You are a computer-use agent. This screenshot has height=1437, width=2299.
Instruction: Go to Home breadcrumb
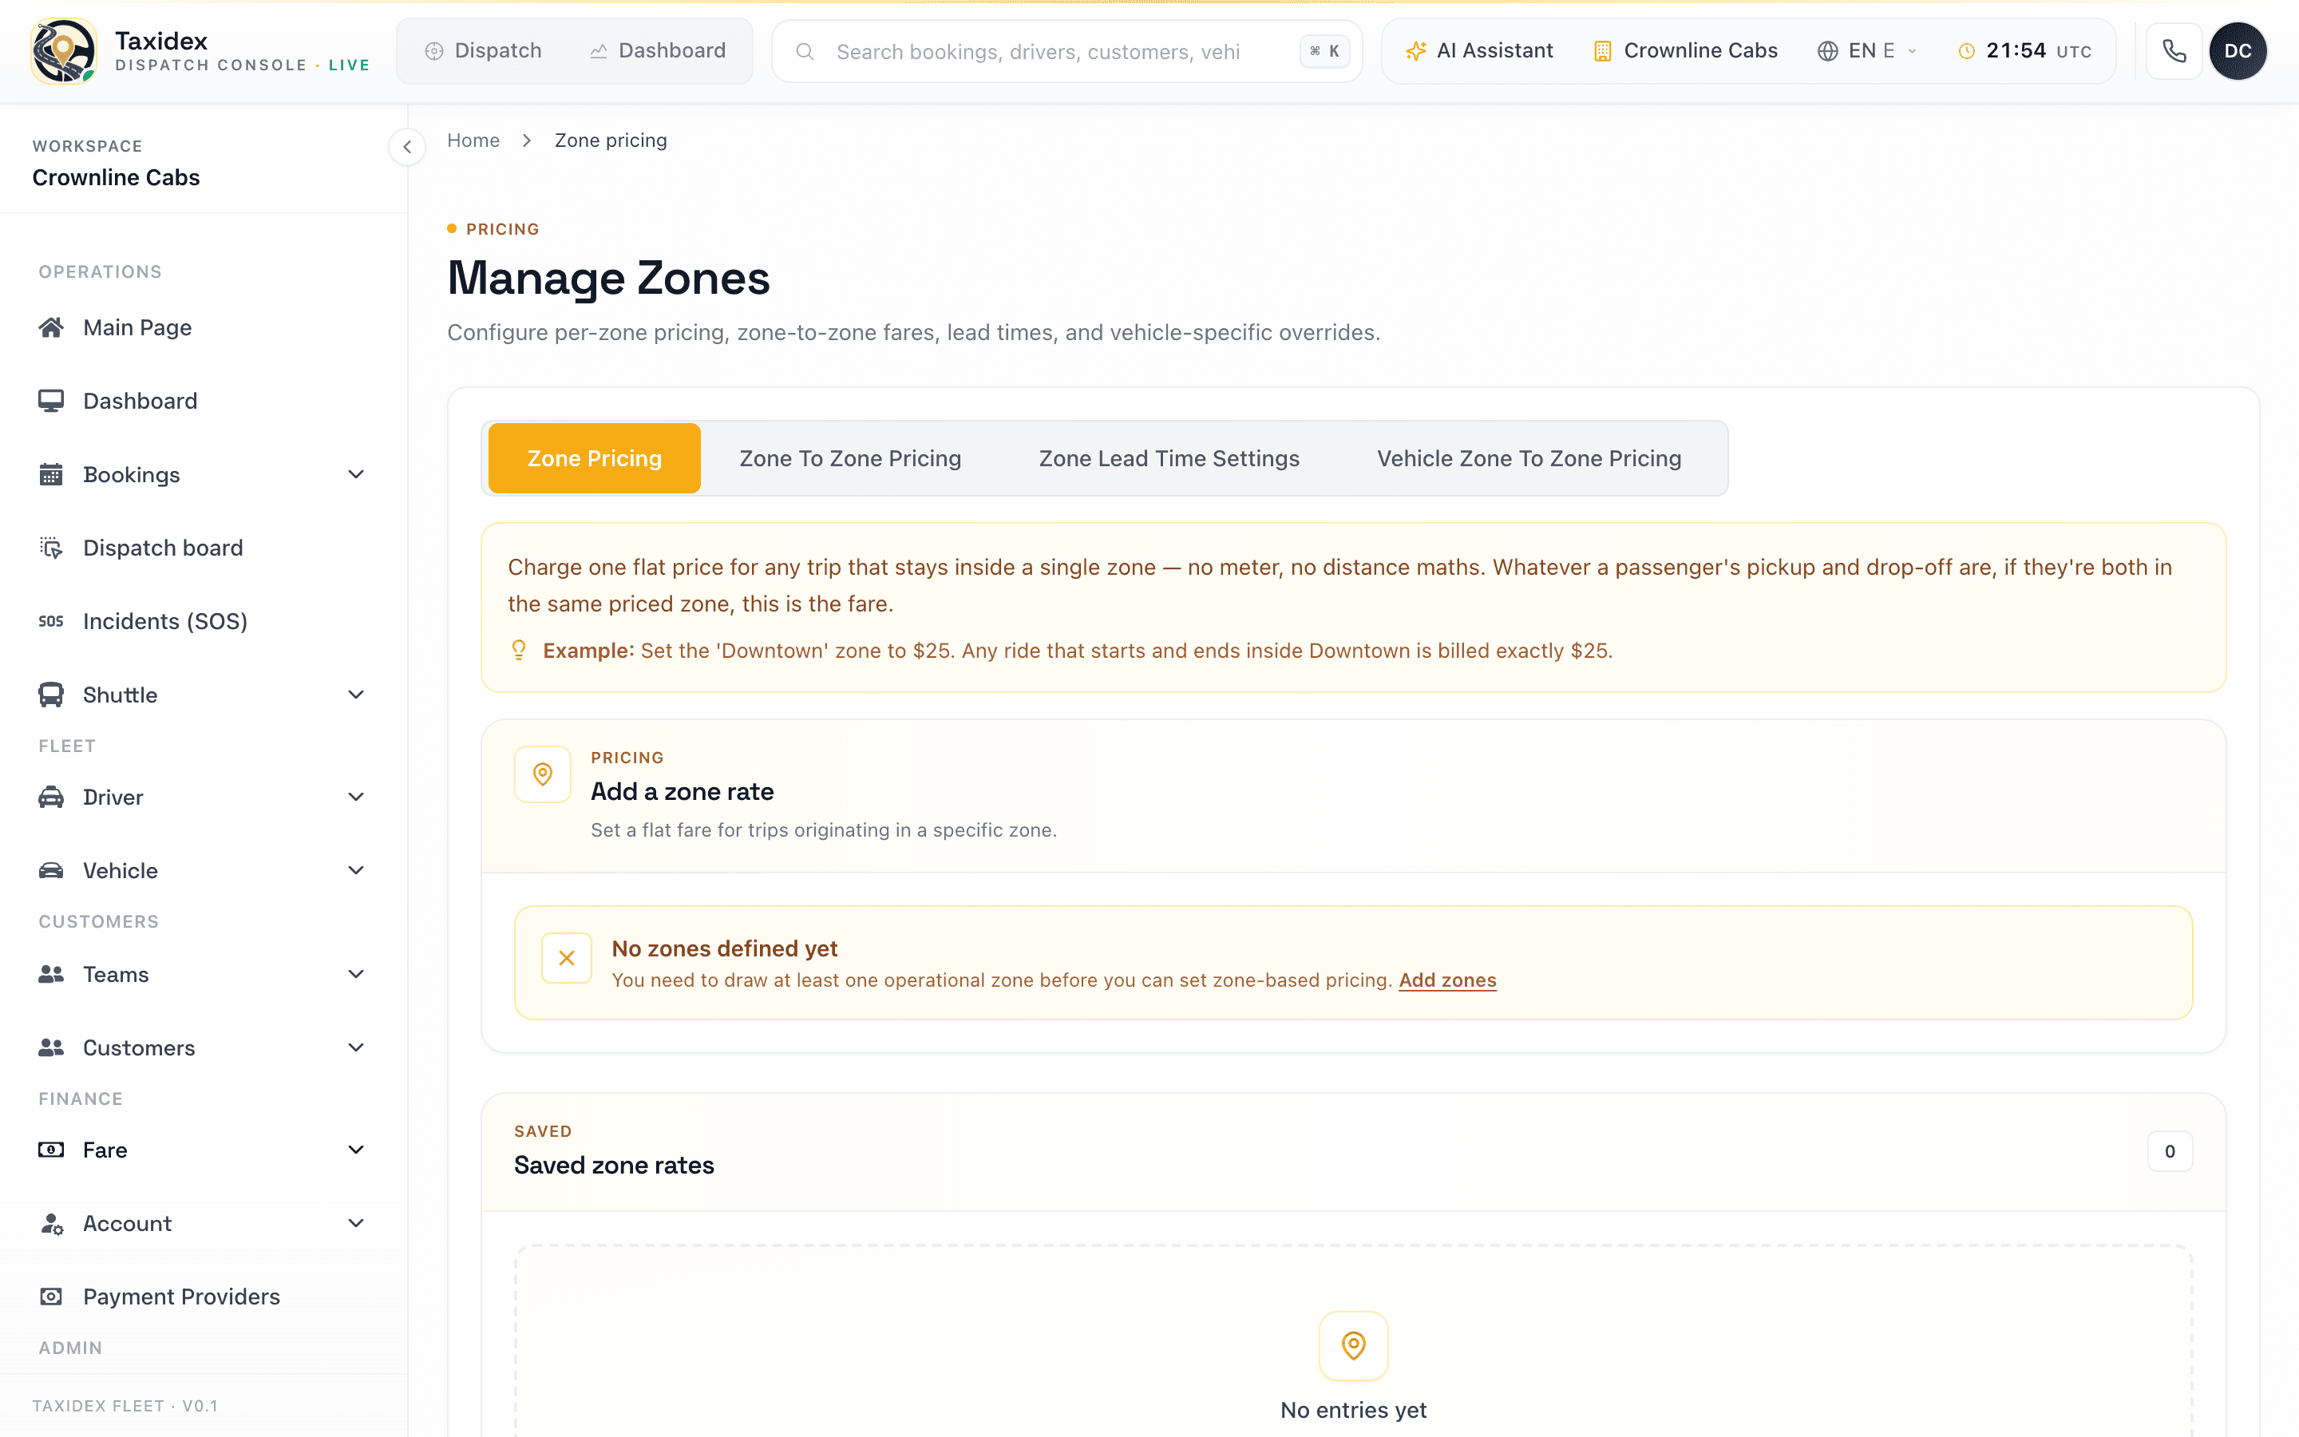(473, 141)
